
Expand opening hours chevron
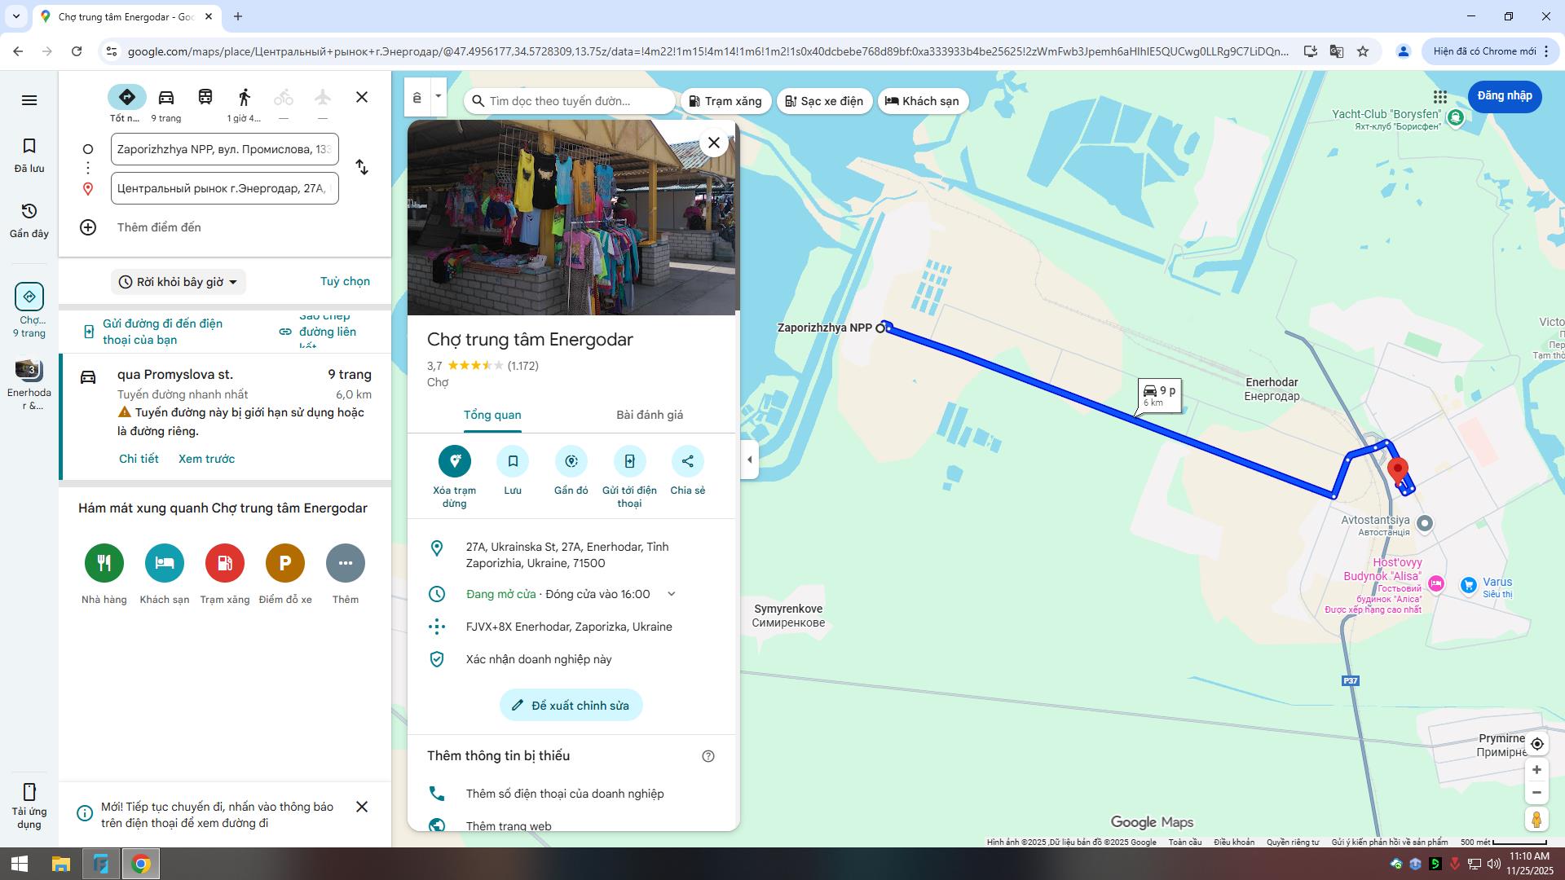point(672,594)
